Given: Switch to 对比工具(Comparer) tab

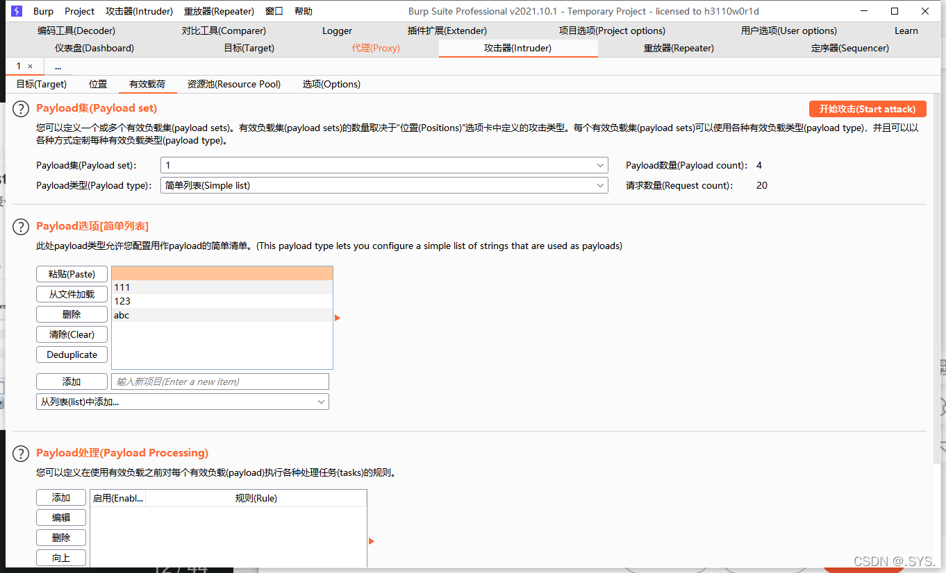Looking at the screenshot, I should point(224,31).
